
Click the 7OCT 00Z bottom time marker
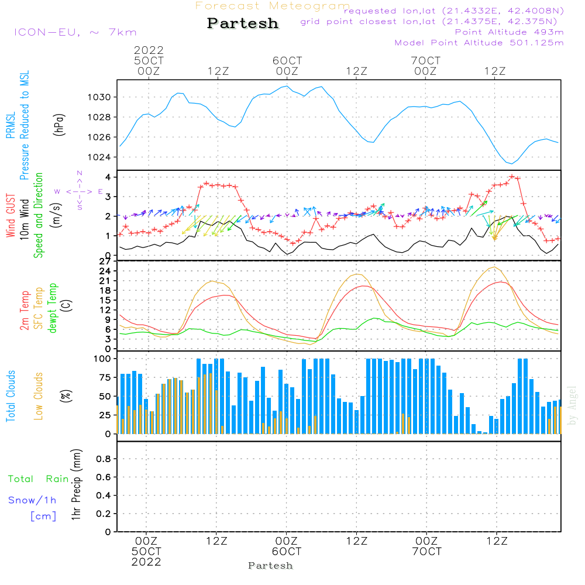[427, 546]
